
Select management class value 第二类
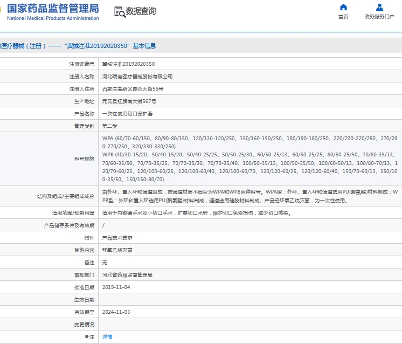tap(110, 126)
